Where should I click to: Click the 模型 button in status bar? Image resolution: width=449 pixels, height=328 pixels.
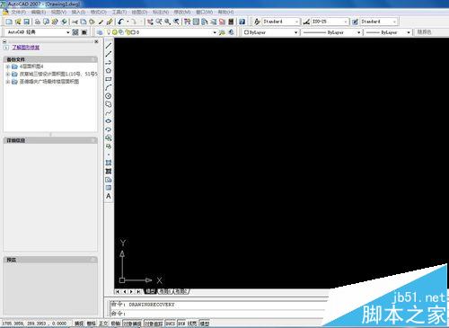tap(205, 324)
